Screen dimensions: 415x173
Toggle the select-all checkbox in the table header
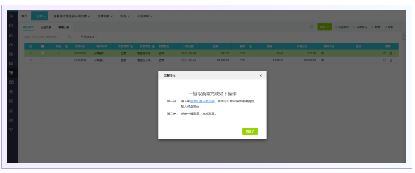(x=42, y=46)
